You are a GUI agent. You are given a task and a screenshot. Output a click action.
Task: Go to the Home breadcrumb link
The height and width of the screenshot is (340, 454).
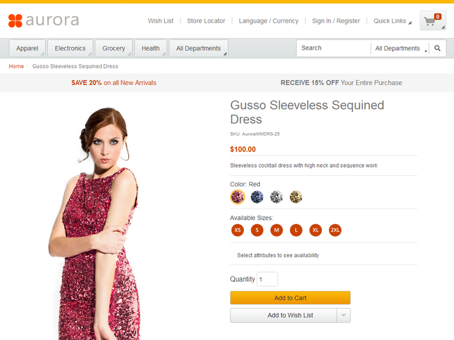(16, 66)
